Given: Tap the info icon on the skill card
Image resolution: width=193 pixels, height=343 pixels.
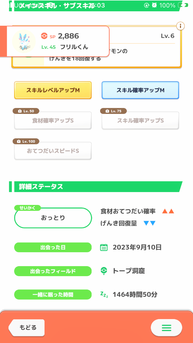Looking at the screenshot, I should coord(181,26).
